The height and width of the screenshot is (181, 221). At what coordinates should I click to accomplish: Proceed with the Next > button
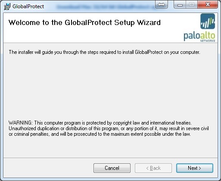195,168
